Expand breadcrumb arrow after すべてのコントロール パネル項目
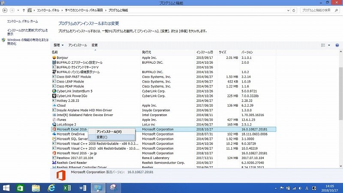Viewport: 343px width, 193px height. coord(105,10)
